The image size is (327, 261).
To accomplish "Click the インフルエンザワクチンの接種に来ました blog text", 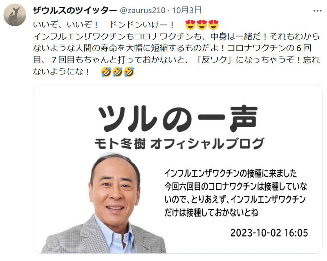I will point(231,173).
